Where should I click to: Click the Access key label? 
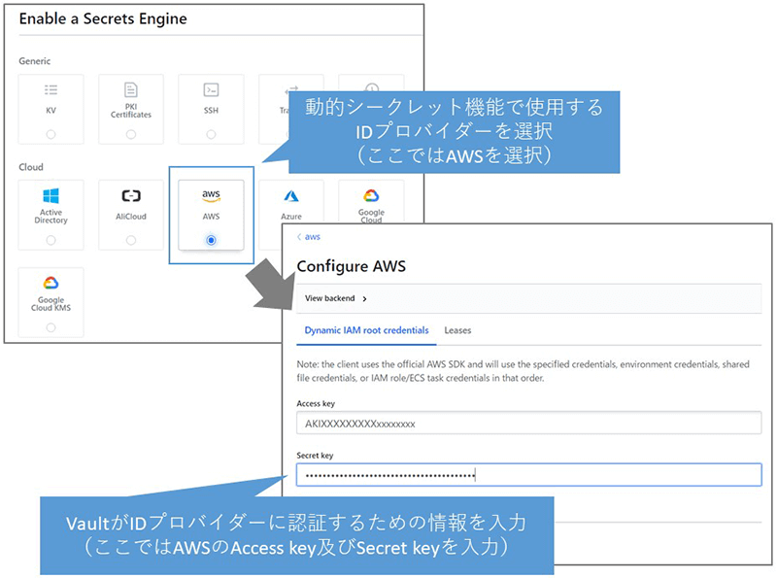pos(316,403)
